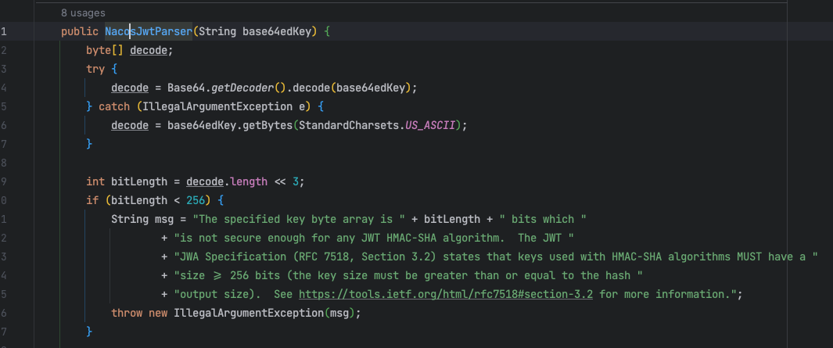Click bitLength in the int declaration
This screenshot has width=833, height=348.
coord(139,181)
